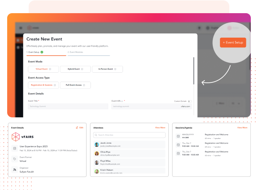Click calendar icon beside MM/DD/YYYY session
The image size is (258, 190).
click(178, 136)
